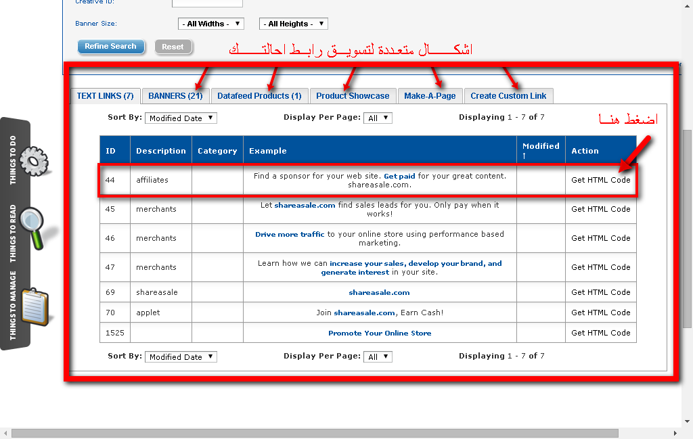Open the Things To Manage clipboard icon
The image size is (693, 439).
34,307
